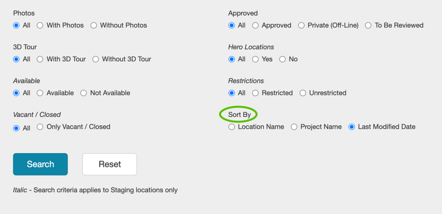Click the Reset button
Screen dimensions: 442x214
click(110, 164)
